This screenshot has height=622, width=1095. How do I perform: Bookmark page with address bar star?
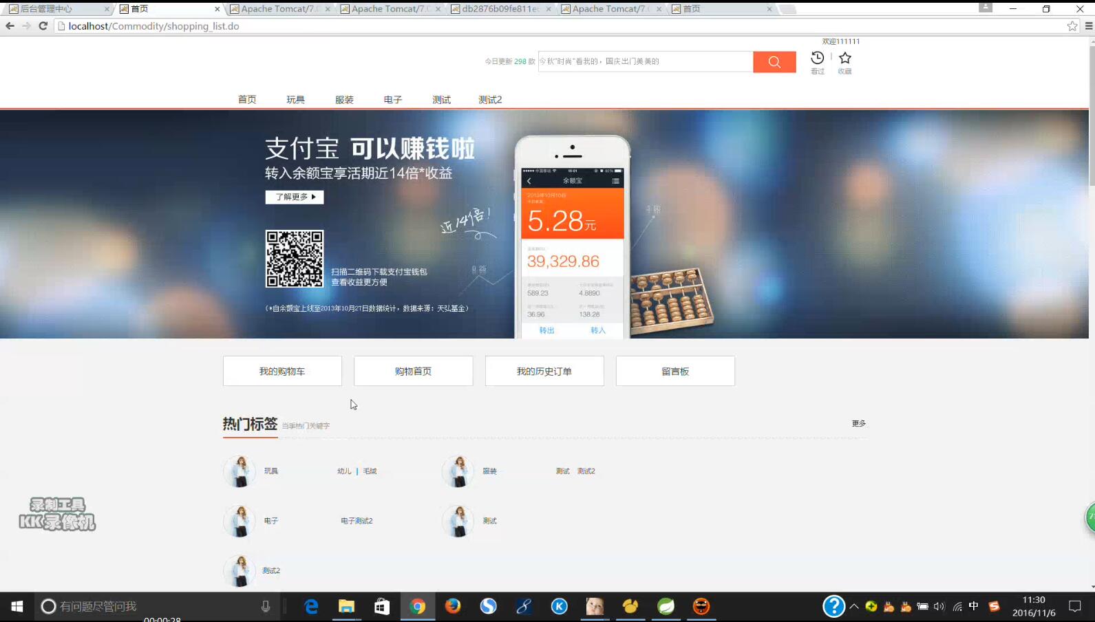click(x=1072, y=26)
